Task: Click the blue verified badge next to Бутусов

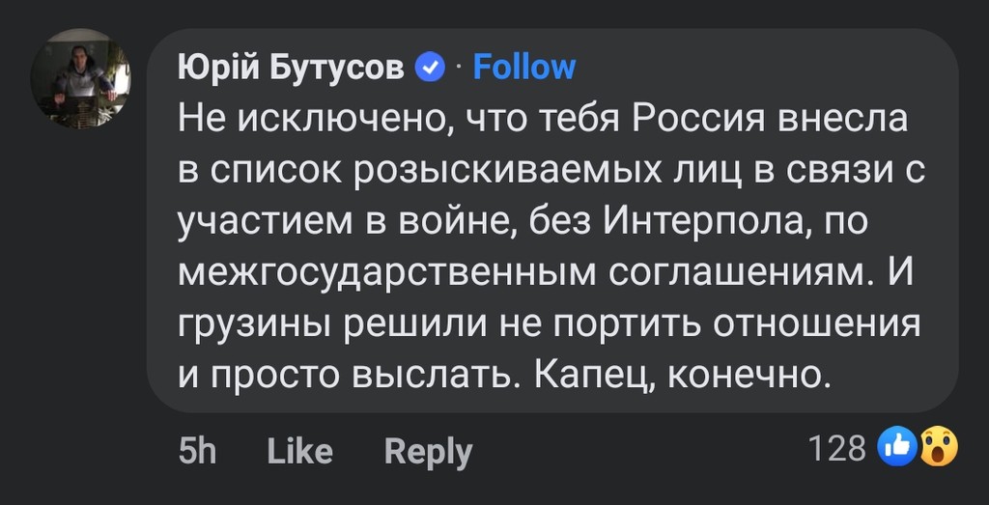Action: pyautogui.click(x=430, y=68)
